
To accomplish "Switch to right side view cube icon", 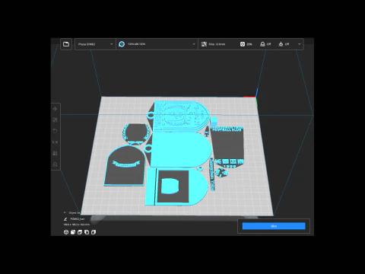I will click(94, 232).
